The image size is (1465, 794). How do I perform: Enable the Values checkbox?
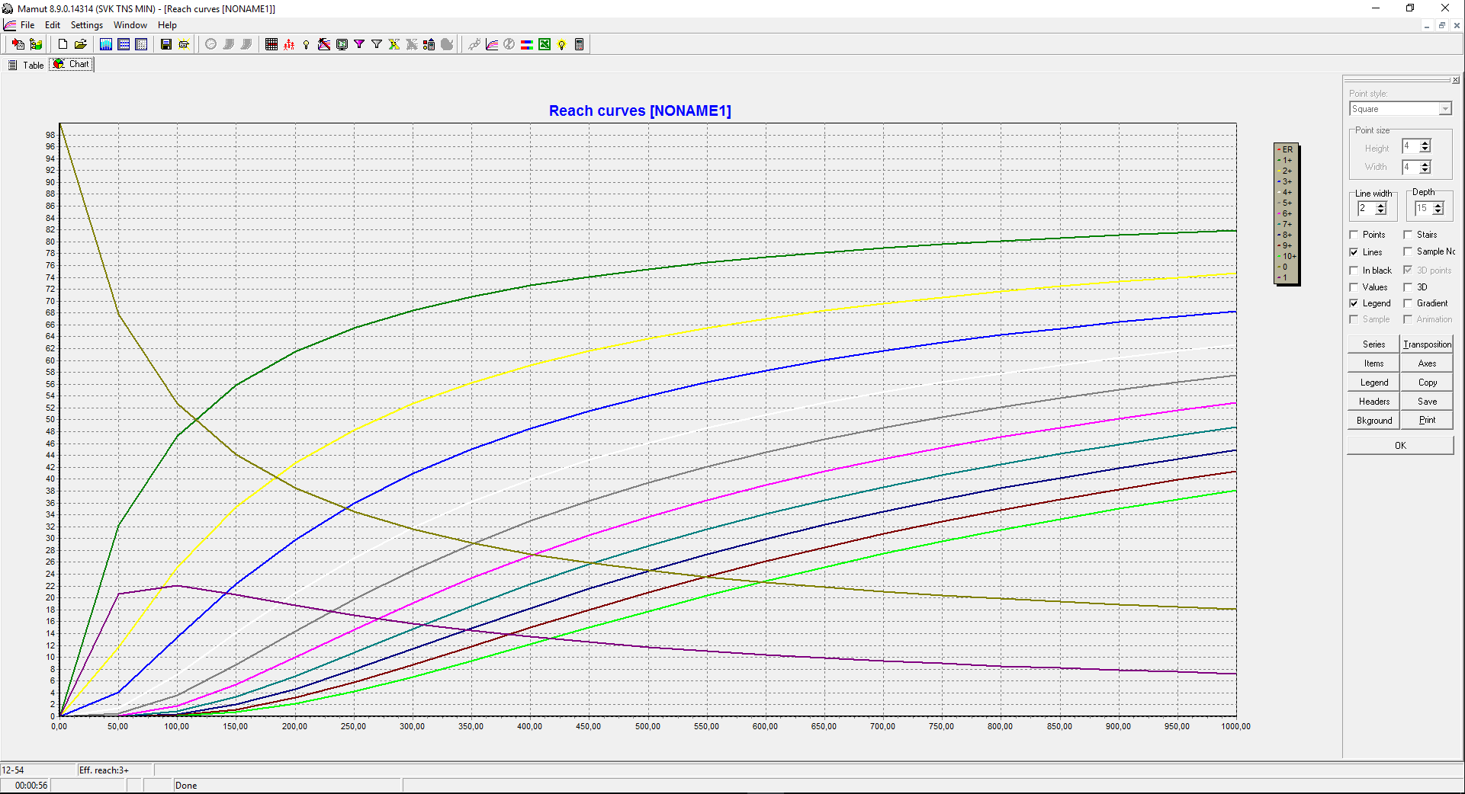(x=1354, y=287)
